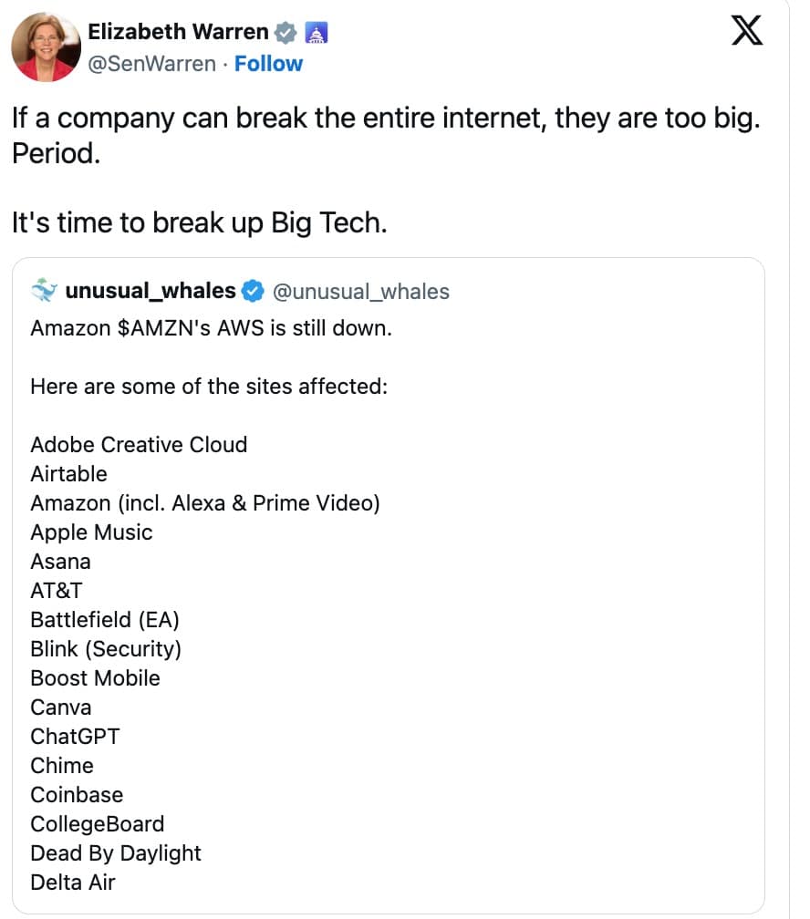Click Elizabeth Warren's display name
Viewport: 810px width, 919px height.
(x=179, y=30)
